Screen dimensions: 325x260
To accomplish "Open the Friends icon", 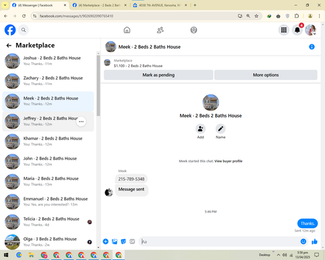I will [x=161, y=30].
